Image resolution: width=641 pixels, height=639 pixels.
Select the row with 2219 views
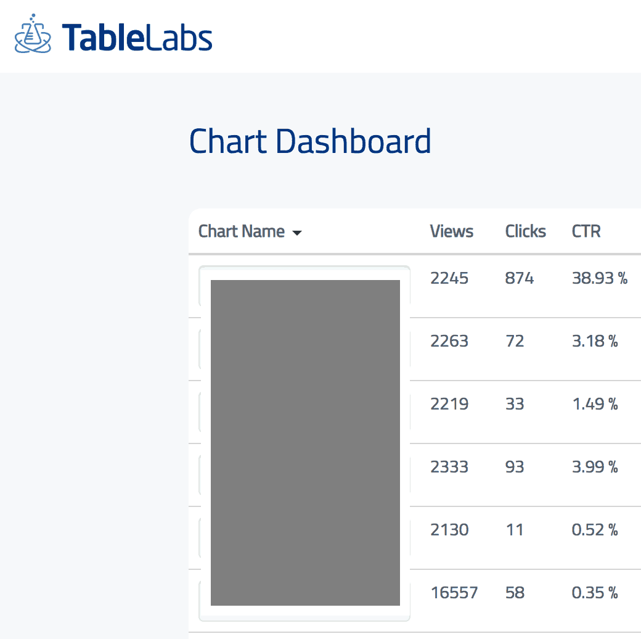(x=449, y=404)
